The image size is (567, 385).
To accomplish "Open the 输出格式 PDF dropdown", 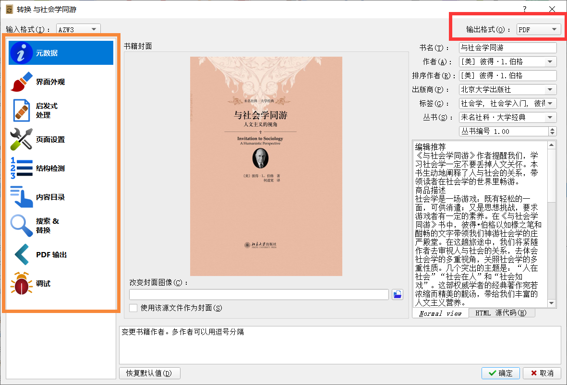I will [x=539, y=29].
